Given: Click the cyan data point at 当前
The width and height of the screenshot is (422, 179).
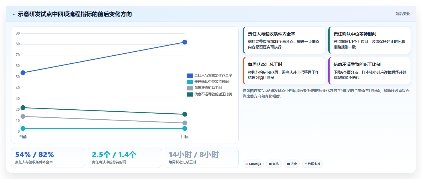Looking at the screenshot, I should click(23, 128).
